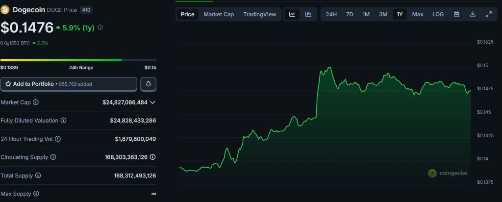Select the Market Cap chart tab
The width and height of the screenshot is (502, 202).
(219, 14)
